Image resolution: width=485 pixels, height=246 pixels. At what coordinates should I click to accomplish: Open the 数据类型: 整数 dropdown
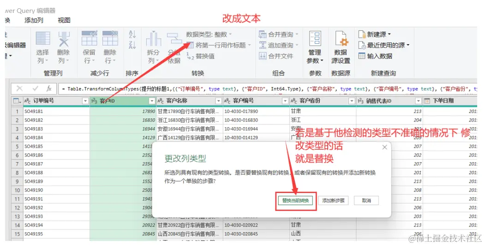click(x=209, y=34)
